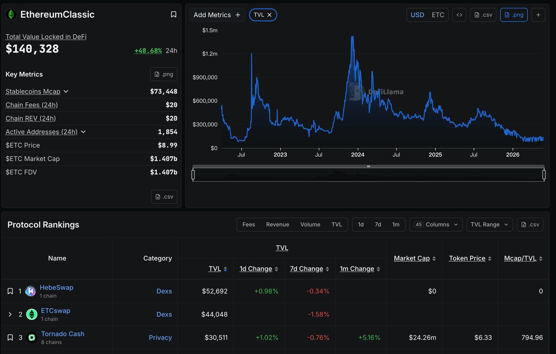The image size is (556, 354).
Task: Click the ETCswap logo icon
Action: coord(32,315)
